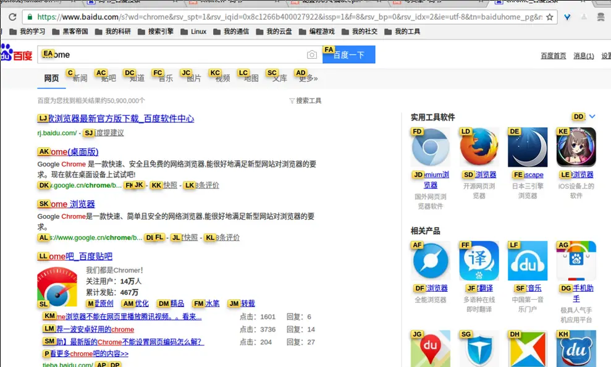Click the Firefox 浏览器 icon in tools panel
The image size is (611, 367).
(x=479, y=147)
